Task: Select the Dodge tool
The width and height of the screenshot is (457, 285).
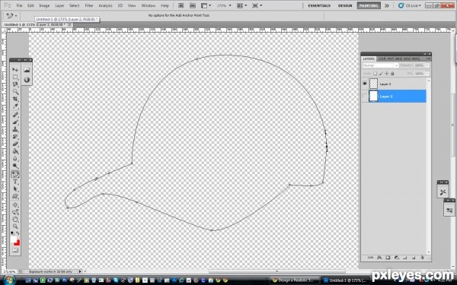Action: [15, 166]
